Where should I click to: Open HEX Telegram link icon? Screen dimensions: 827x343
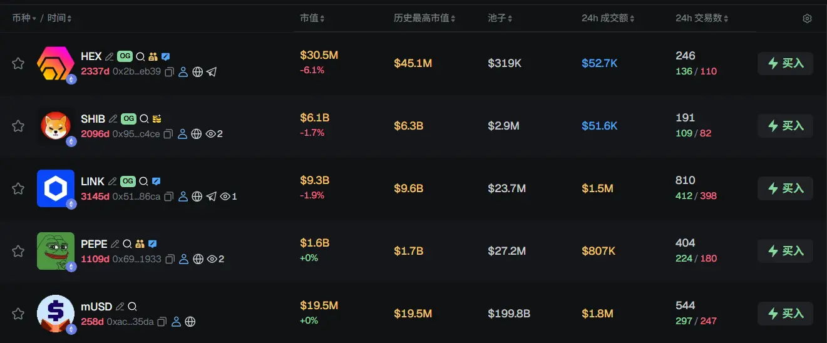(212, 72)
